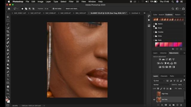Open the Spotlight search icon
Viewport: 191px width, 107px height.
[172, 1]
